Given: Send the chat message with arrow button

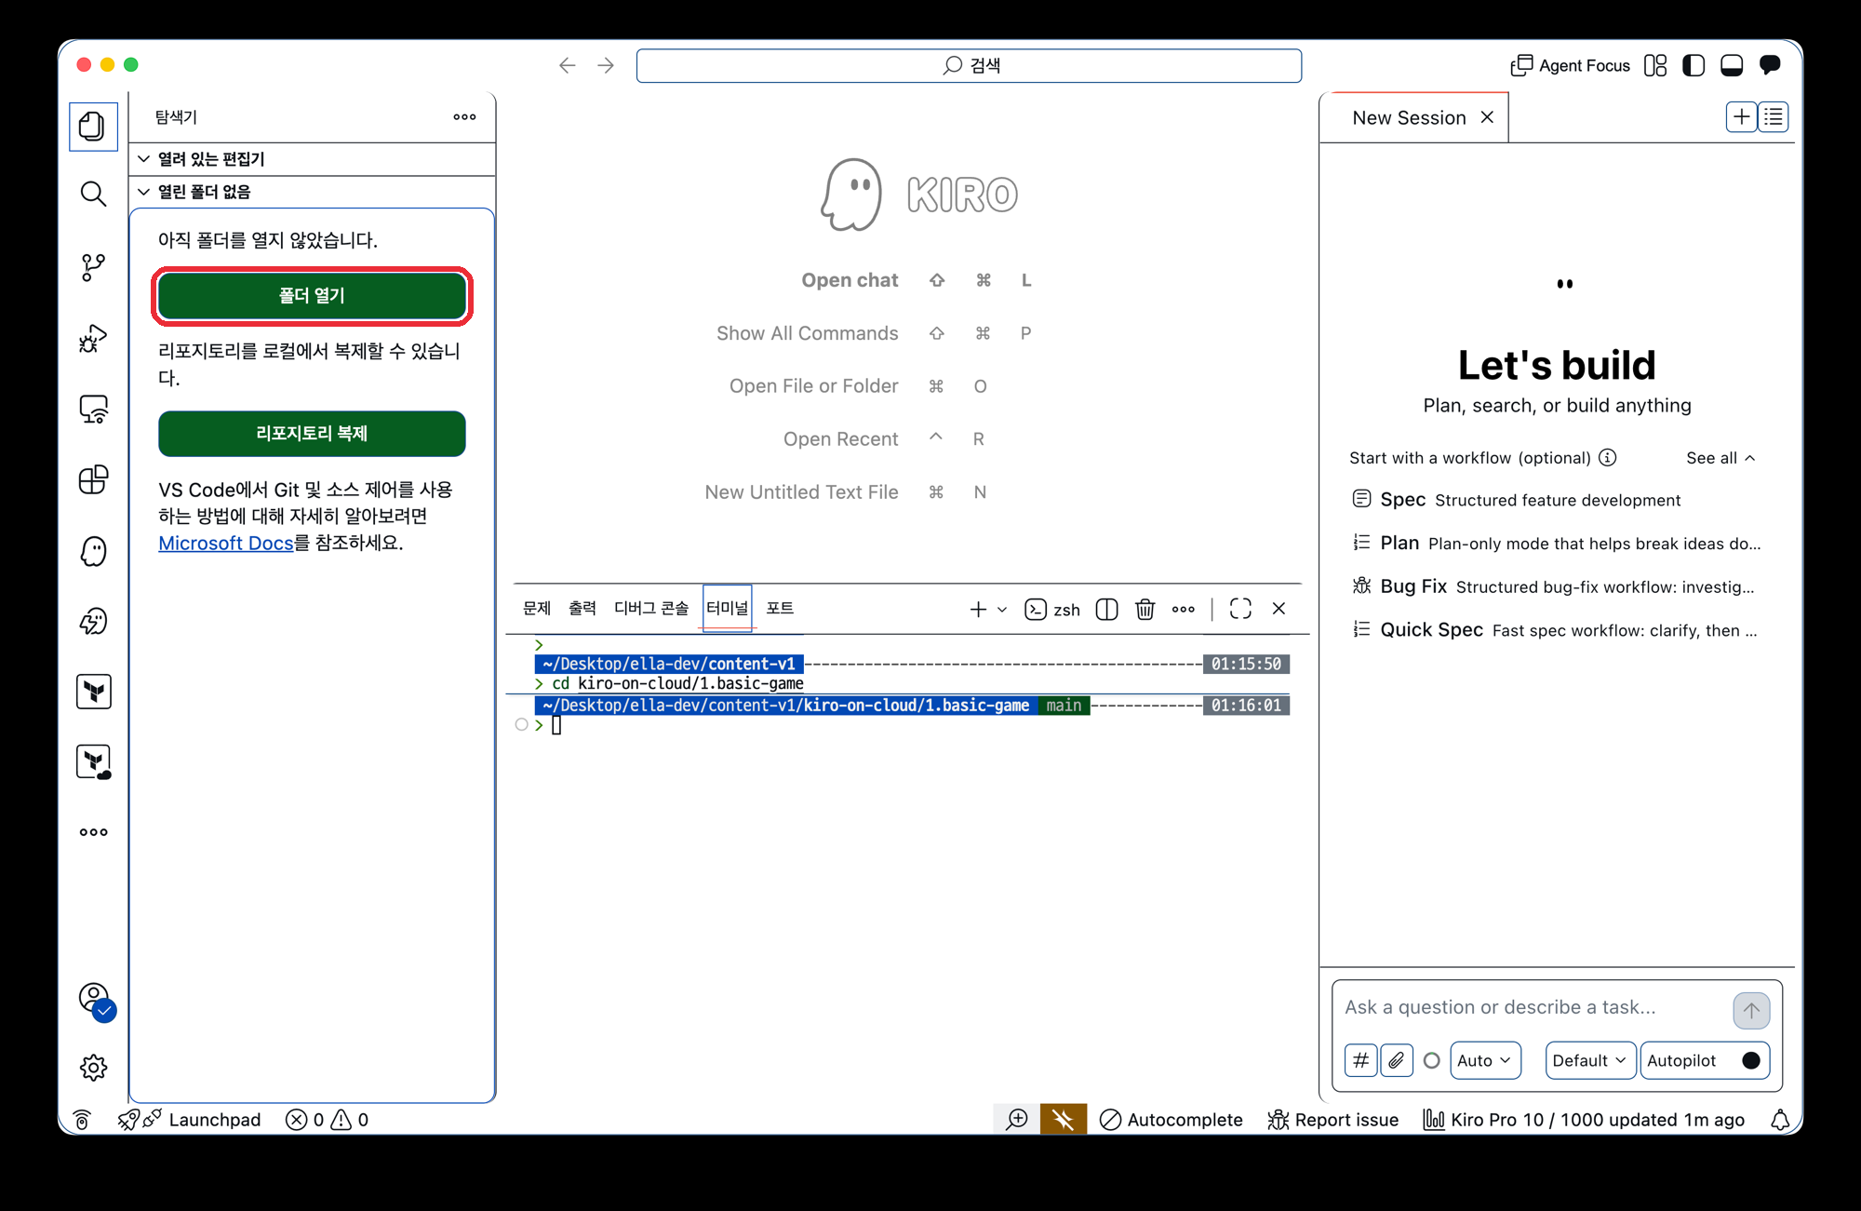Looking at the screenshot, I should click(1751, 1010).
